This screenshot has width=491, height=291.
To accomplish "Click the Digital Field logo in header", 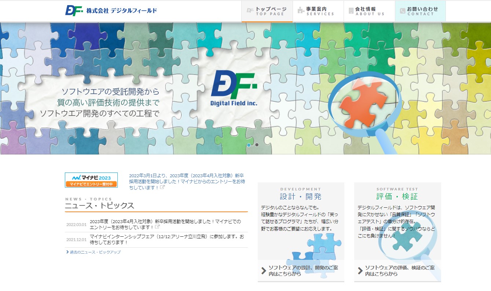I will pos(111,11).
